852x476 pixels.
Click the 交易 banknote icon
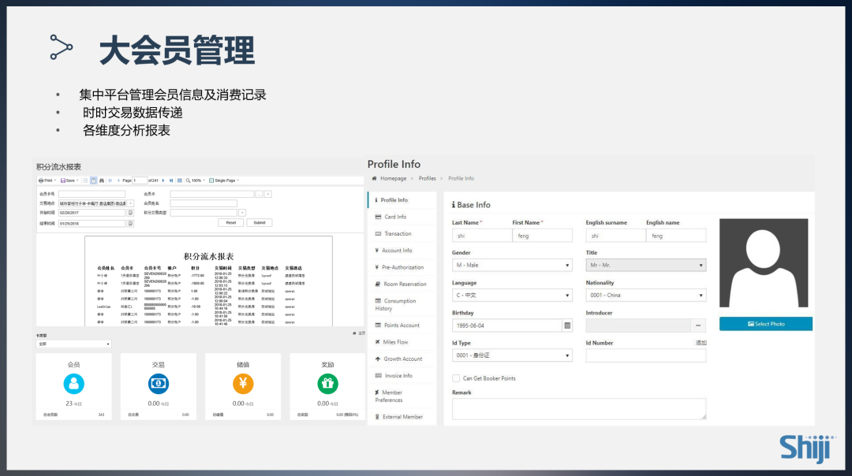coord(158,384)
